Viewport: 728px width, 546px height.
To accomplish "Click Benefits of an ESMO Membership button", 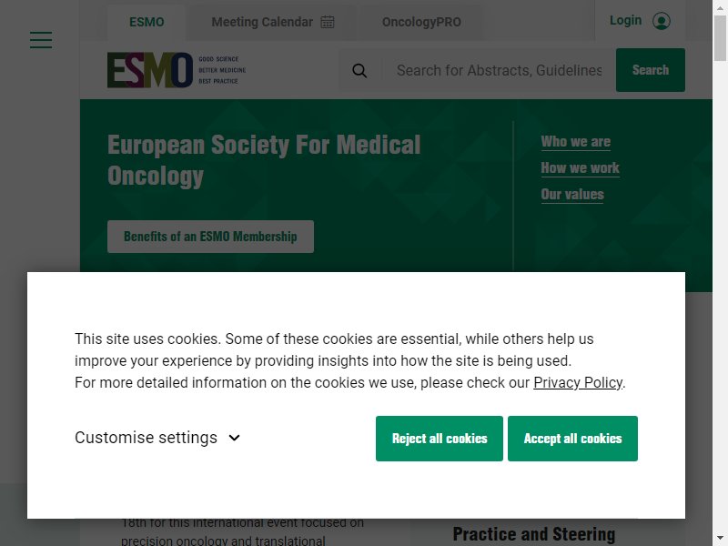I will (210, 237).
